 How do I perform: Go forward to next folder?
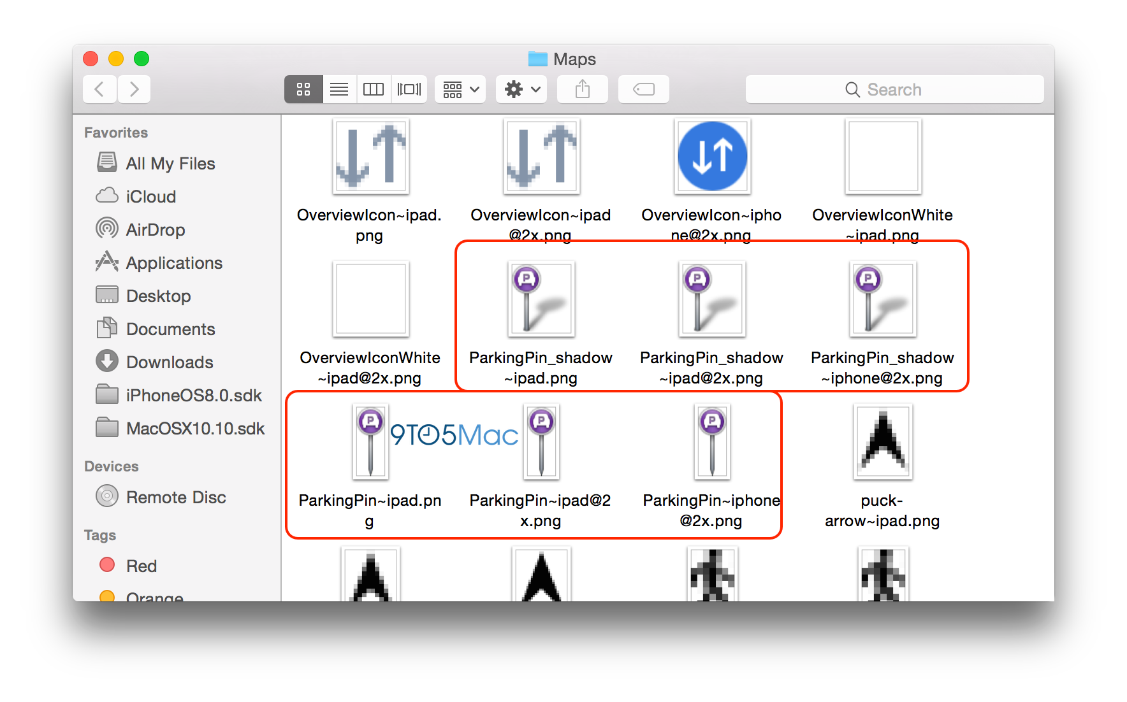coord(134,89)
